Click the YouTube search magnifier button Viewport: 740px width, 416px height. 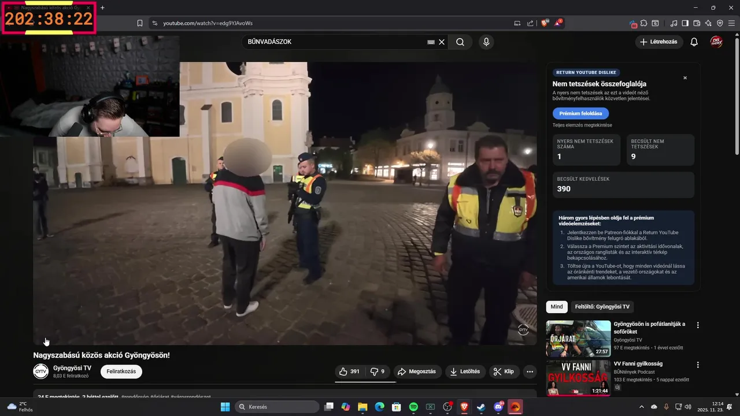coord(460,42)
